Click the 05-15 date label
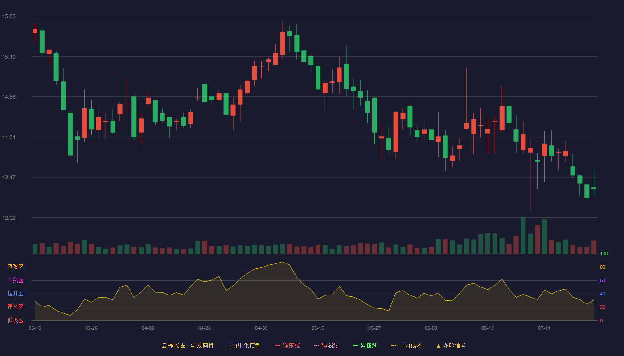This screenshot has height=356, width=624. [318, 328]
